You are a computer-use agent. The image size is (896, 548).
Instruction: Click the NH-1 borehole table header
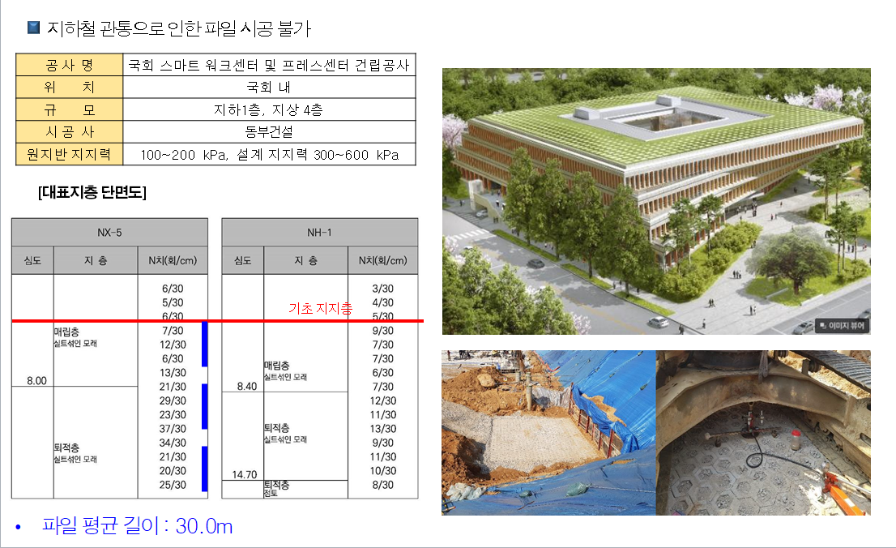[320, 232]
